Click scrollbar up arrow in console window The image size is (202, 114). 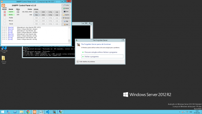click(91, 26)
